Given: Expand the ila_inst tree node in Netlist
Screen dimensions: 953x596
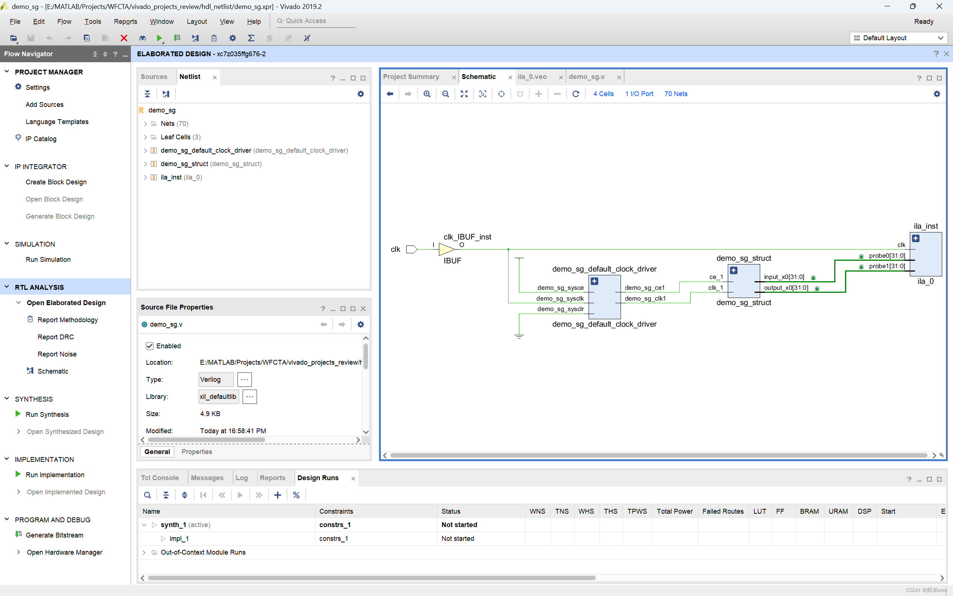Looking at the screenshot, I should (144, 177).
